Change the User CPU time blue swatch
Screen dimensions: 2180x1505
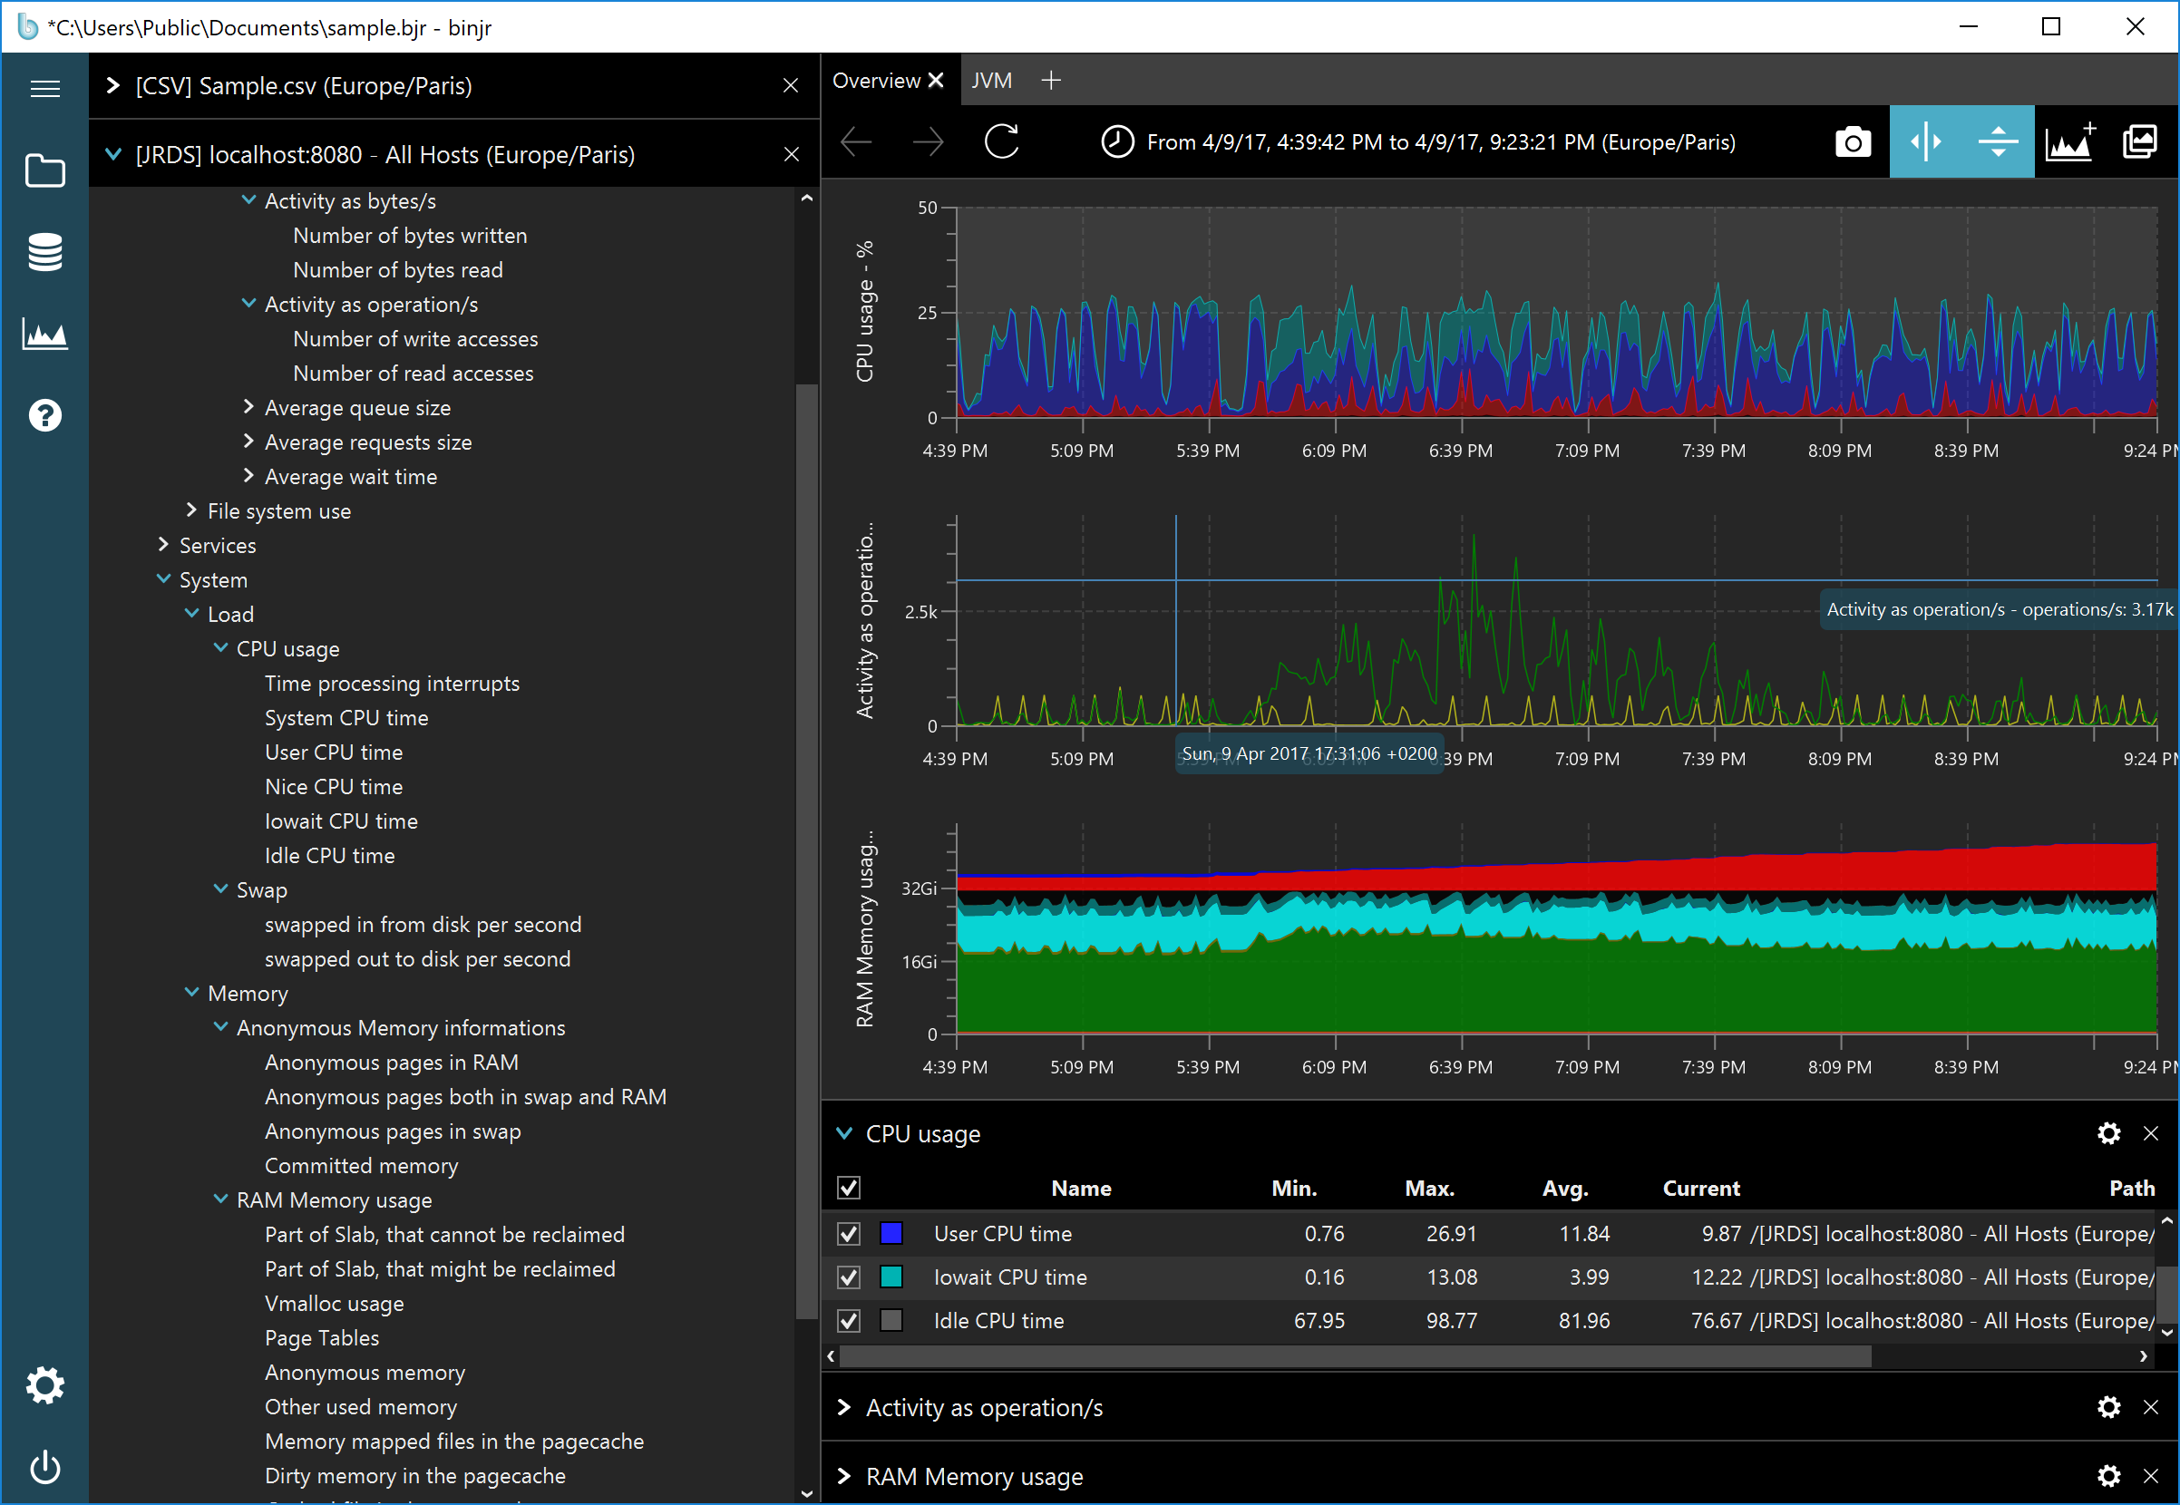click(x=891, y=1233)
